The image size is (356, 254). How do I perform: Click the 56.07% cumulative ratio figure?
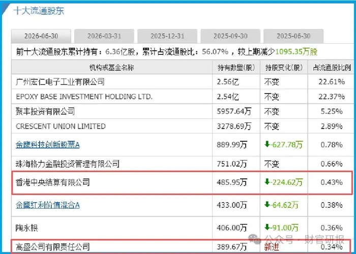pos(215,52)
